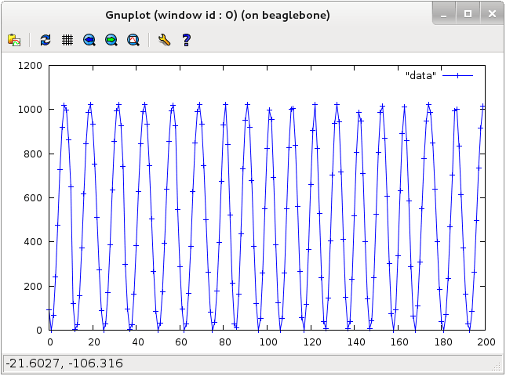506x376 pixels.
Task: Click the x-axis label 160
Action: click(x=399, y=342)
